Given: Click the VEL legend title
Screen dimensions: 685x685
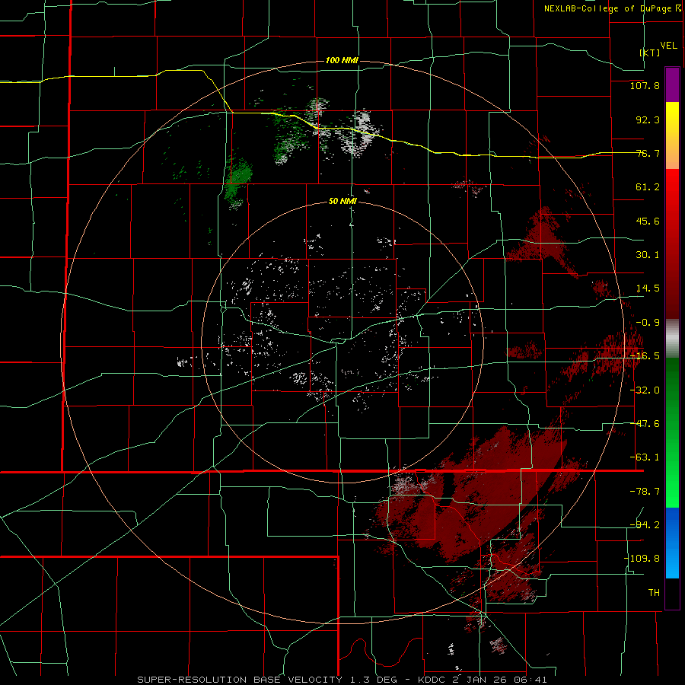Looking at the screenshot, I should (668, 46).
